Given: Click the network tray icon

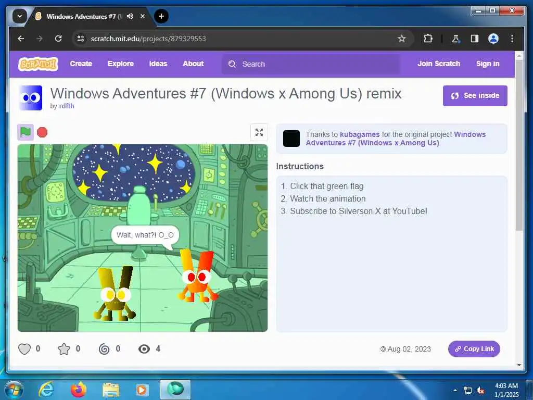Looking at the screenshot, I should [x=468, y=390].
